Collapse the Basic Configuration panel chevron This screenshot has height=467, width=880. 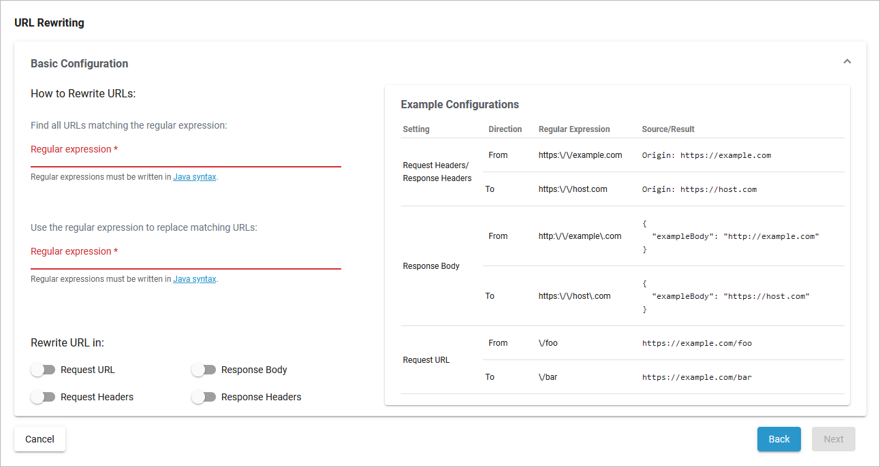(x=847, y=62)
